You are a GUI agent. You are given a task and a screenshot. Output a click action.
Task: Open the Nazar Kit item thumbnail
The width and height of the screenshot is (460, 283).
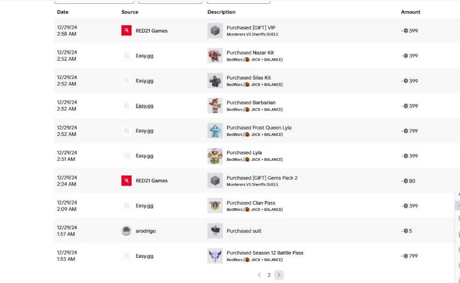215,56
